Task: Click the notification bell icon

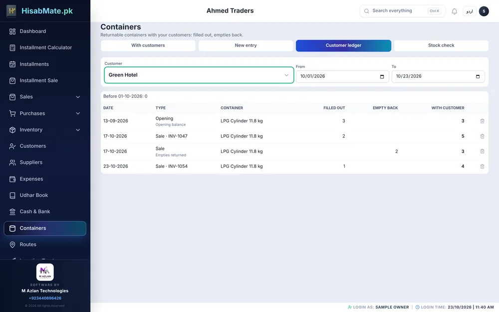Action: [x=454, y=11]
